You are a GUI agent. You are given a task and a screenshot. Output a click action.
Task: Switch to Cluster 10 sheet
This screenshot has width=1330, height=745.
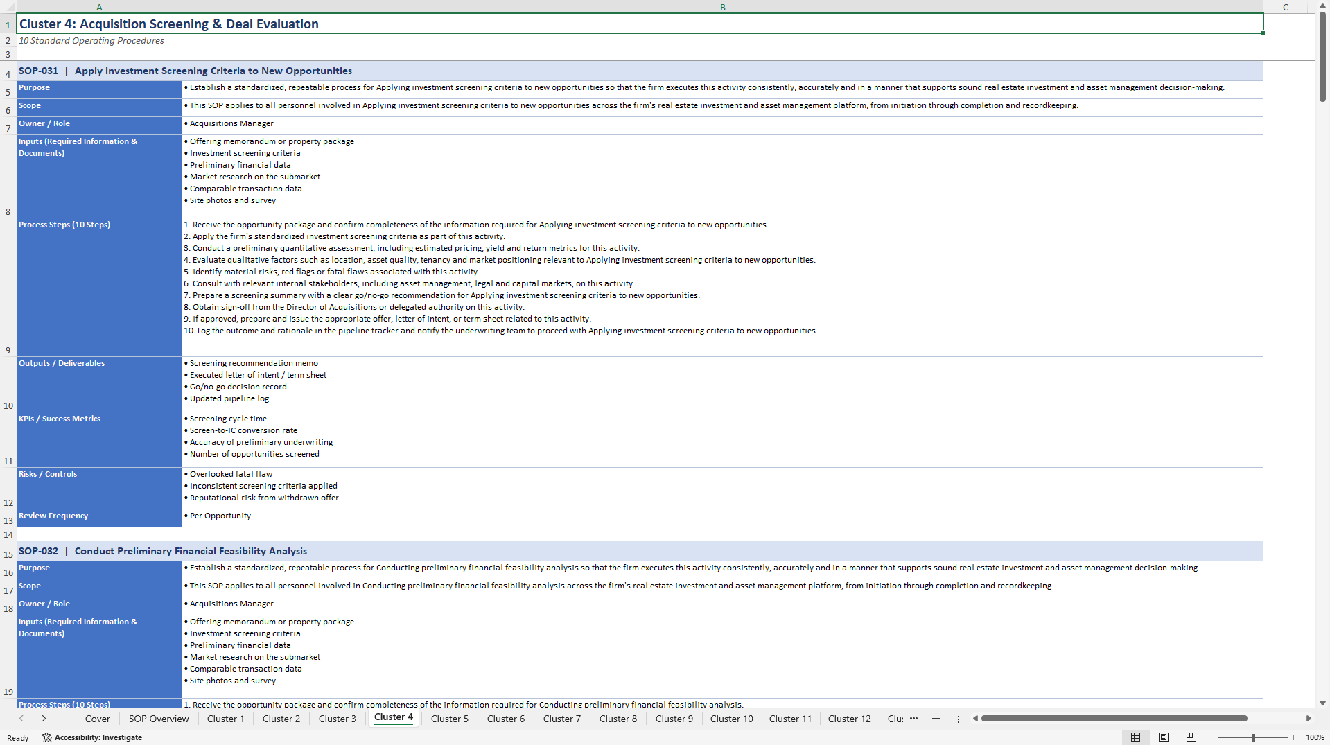coord(732,719)
